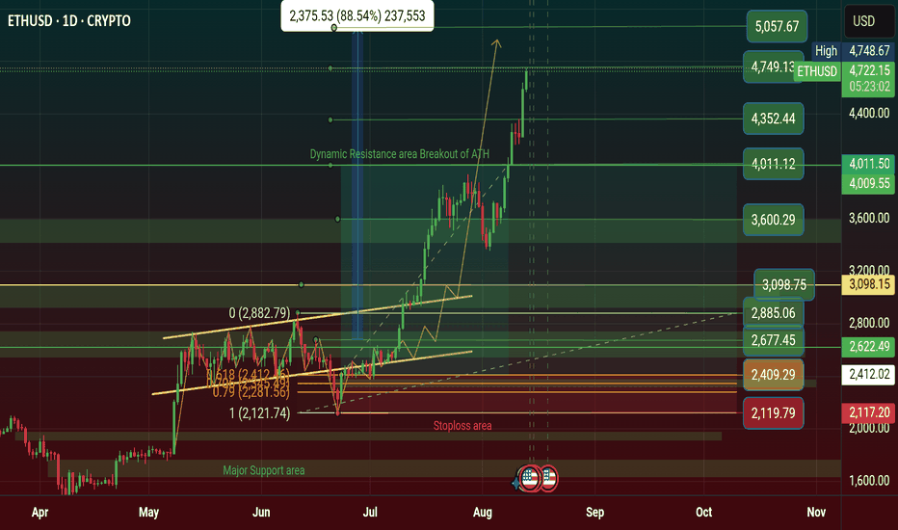Click the green 4,011.50 axis price tag
This screenshot has height=530, width=898.
868,164
